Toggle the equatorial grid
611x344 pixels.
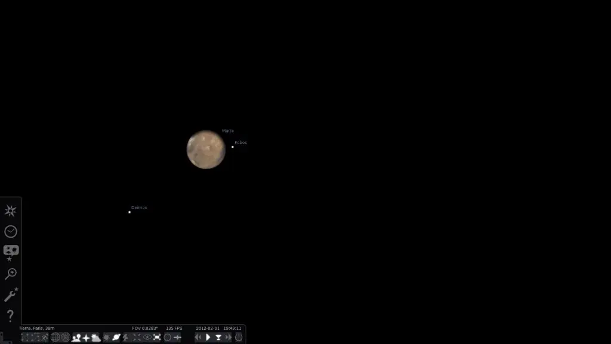pyautogui.click(x=54, y=337)
